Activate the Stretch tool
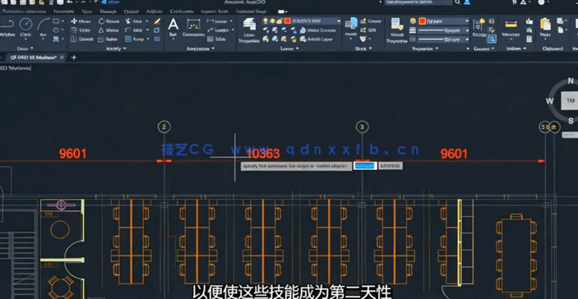The width and height of the screenshot is (578, 299). coord(81,39)
